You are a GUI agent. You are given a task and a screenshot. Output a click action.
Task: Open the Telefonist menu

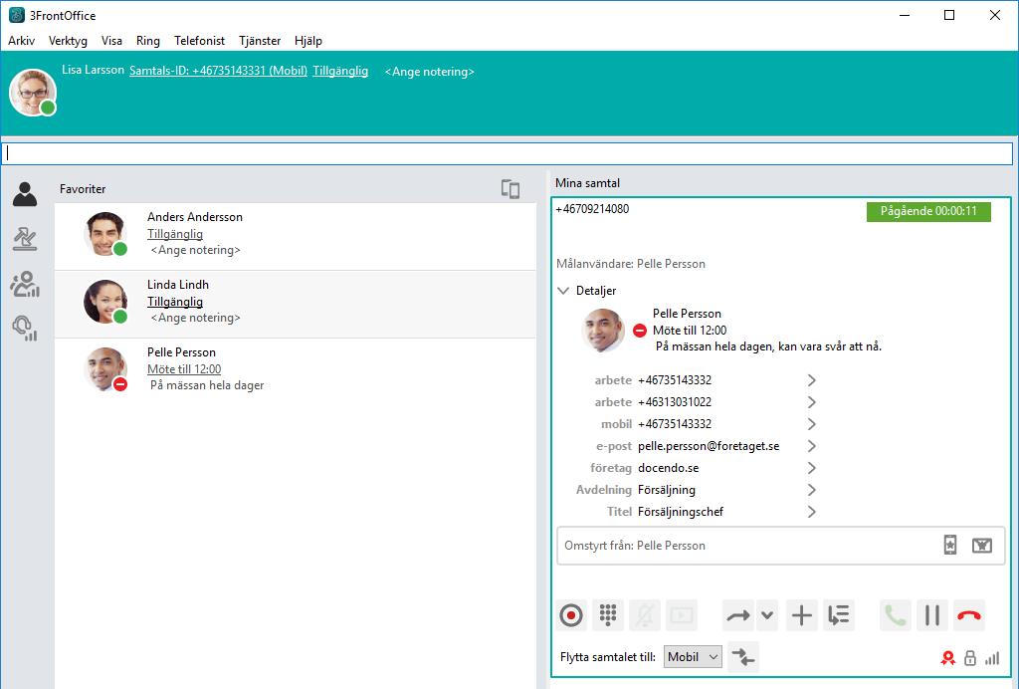199,40
